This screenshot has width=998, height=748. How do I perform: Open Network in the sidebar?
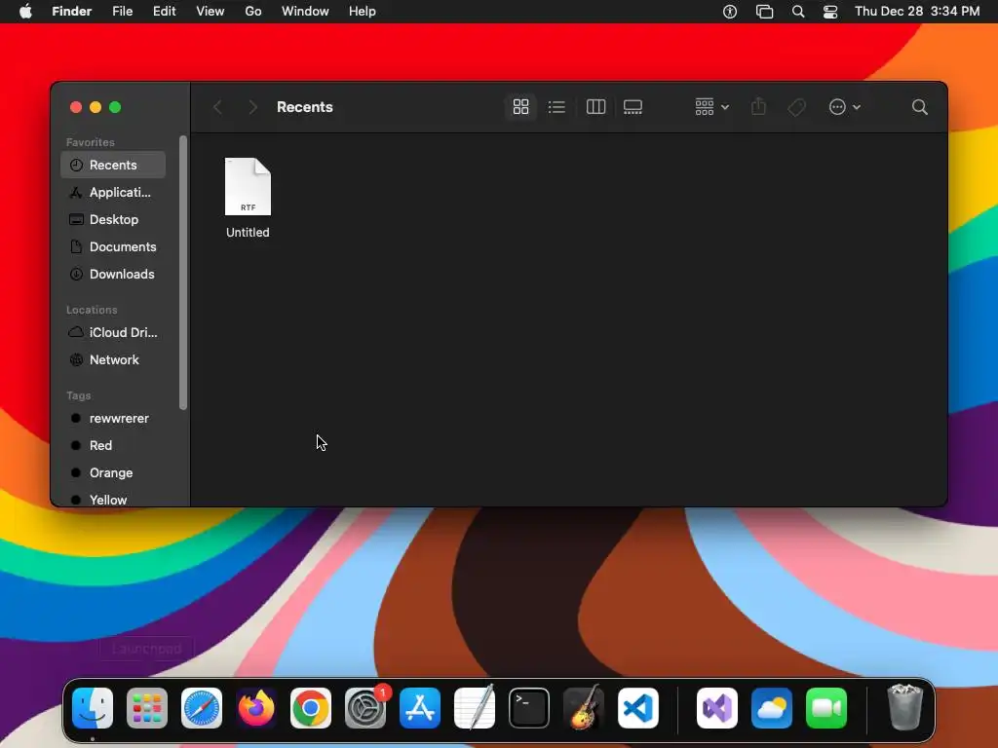[x=113, y=360]
